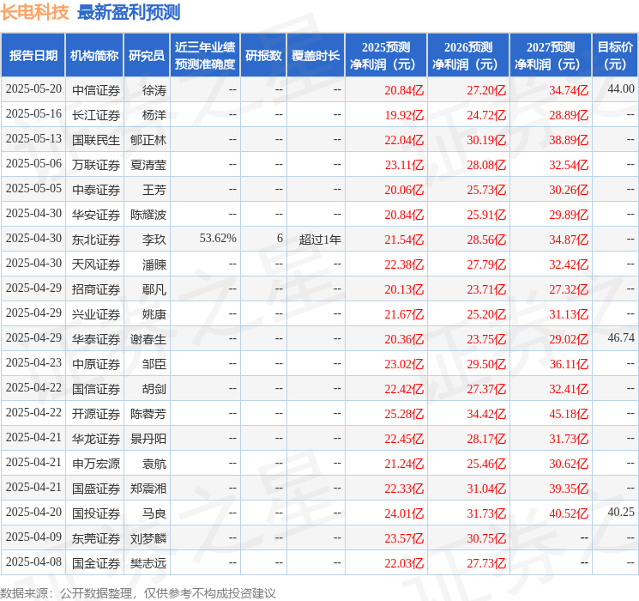Click the 近三年业绩预测准确度 header

coord(205,56)
